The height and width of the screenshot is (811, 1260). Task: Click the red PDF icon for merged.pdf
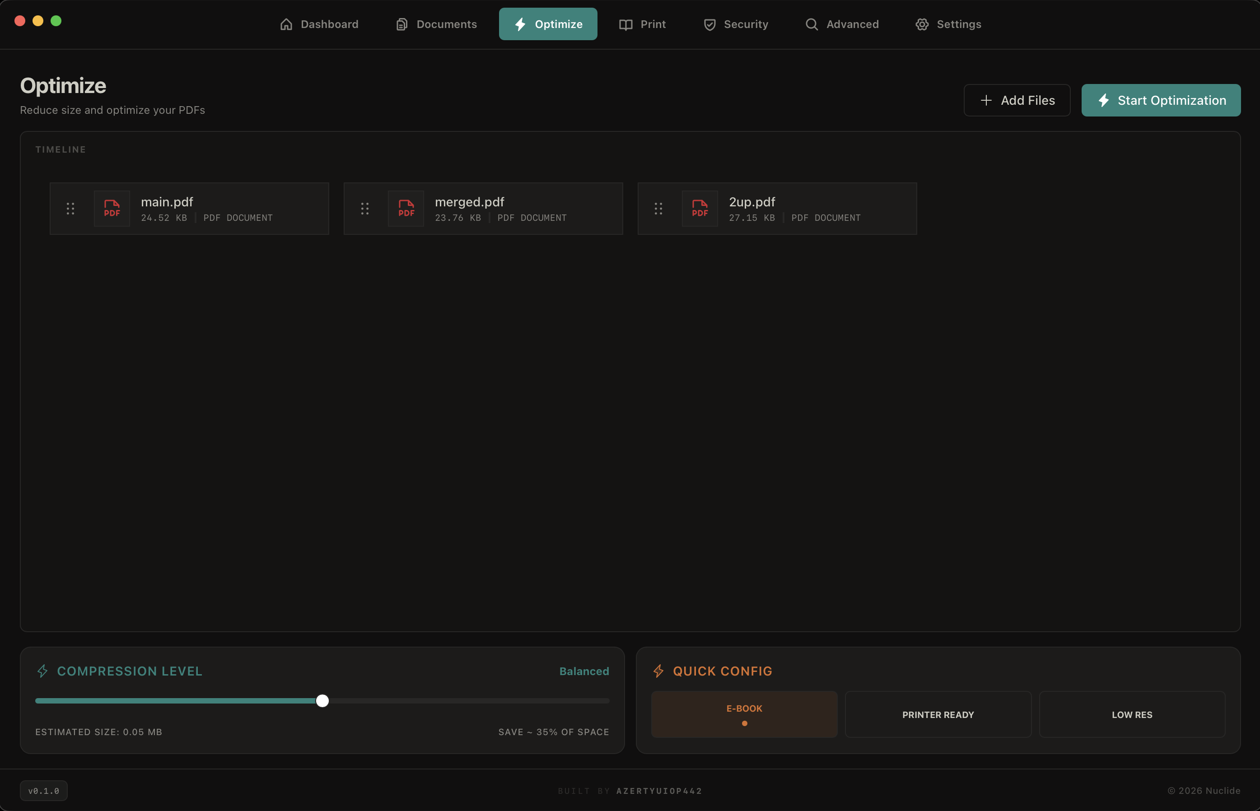pos(406,209)
